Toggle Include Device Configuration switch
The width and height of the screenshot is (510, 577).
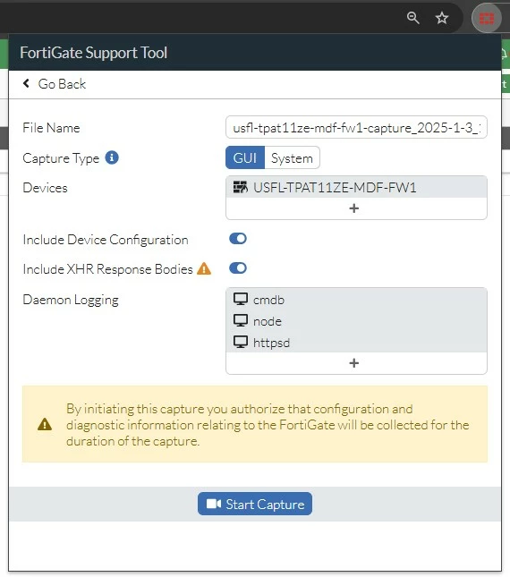[x=238, y=239]
